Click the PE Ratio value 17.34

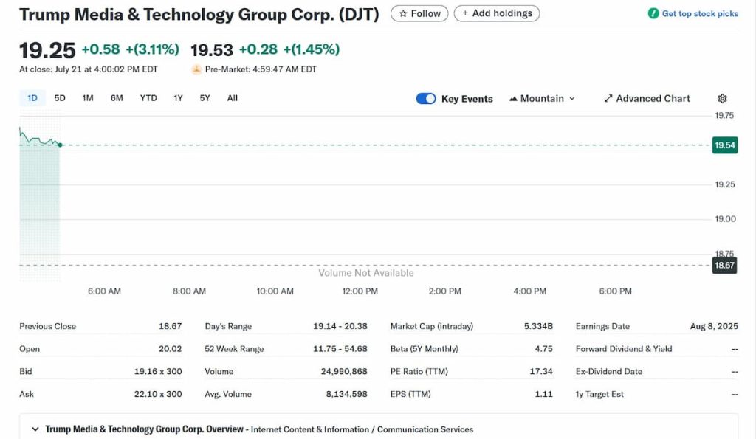[541, 372]
